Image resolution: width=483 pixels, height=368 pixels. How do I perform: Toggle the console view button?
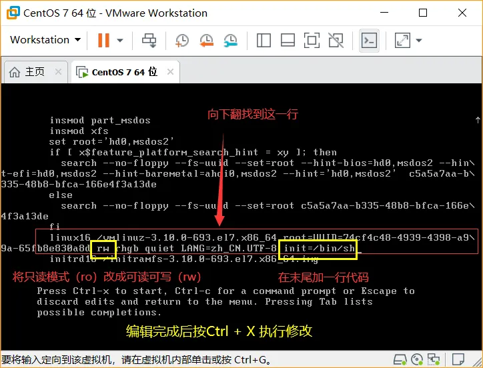click(x=369, y=40)
